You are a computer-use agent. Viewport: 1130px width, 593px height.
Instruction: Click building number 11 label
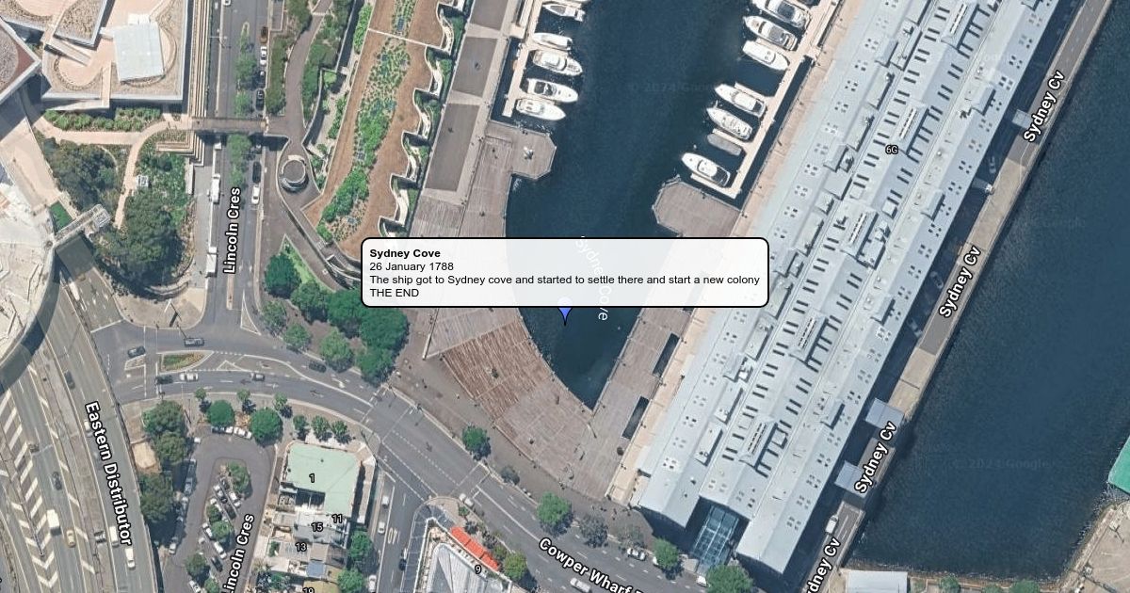tap(336, 519)
